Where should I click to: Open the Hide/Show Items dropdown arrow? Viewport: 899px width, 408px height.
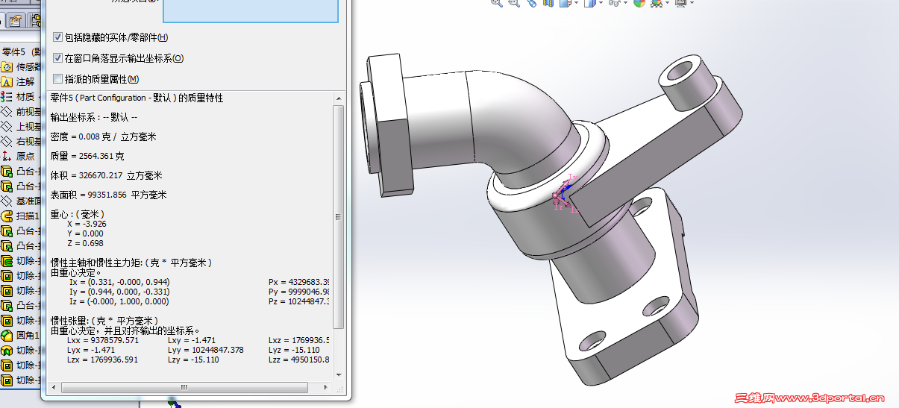tap(624, 3)
